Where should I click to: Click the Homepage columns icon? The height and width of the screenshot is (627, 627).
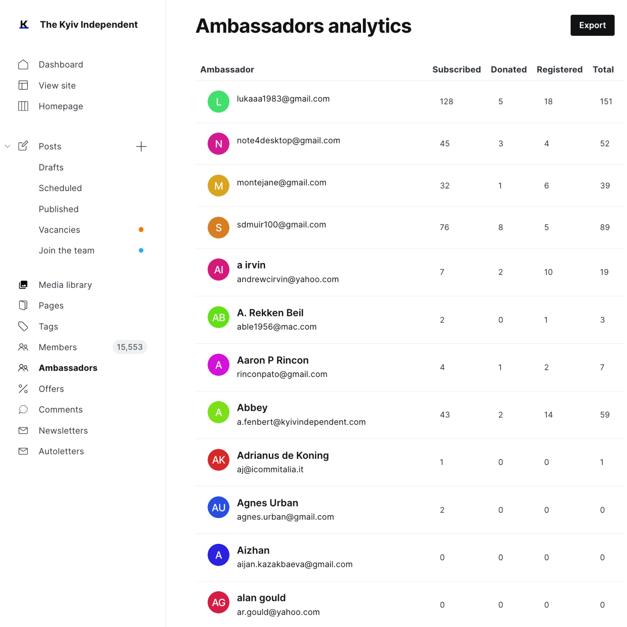pos(23,106)
